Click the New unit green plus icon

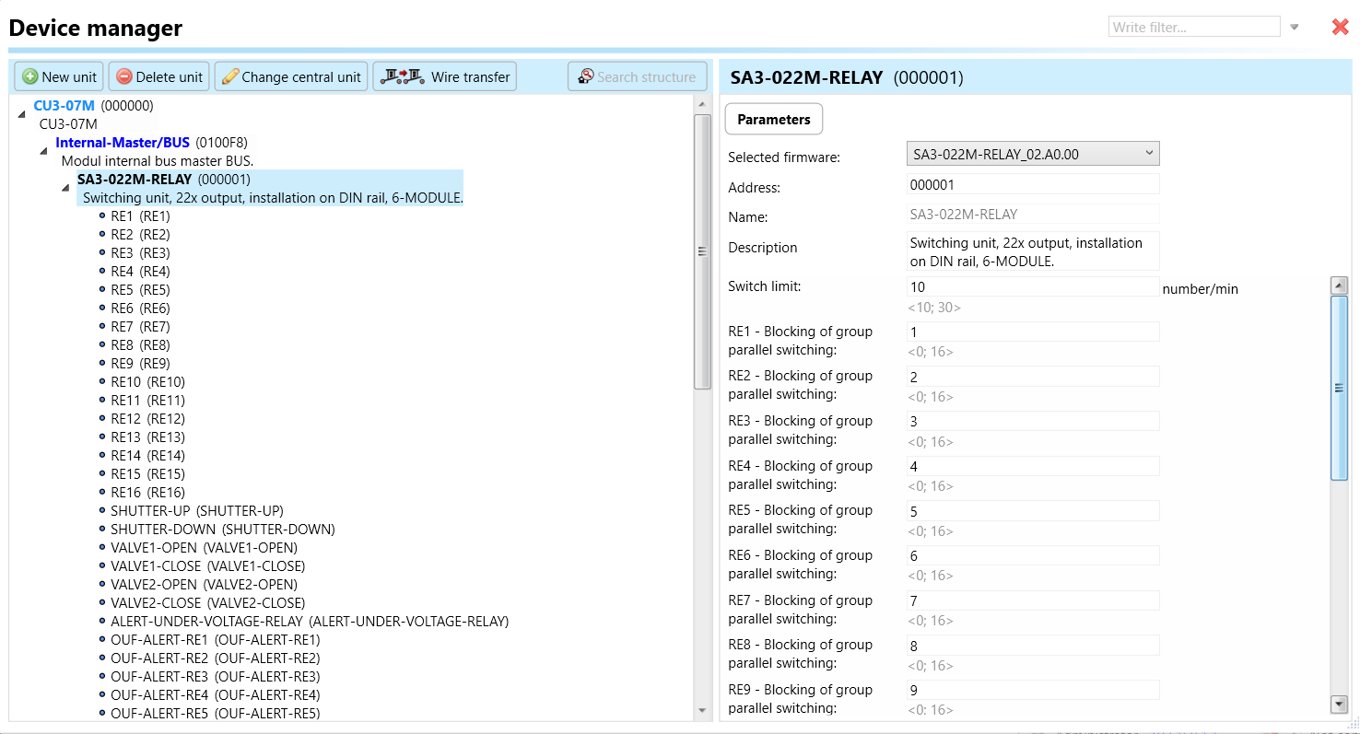point(30,77)
